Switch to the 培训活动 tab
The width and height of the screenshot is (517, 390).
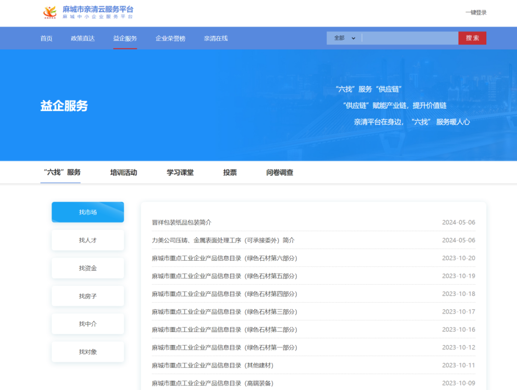click(x=123, y=172)
